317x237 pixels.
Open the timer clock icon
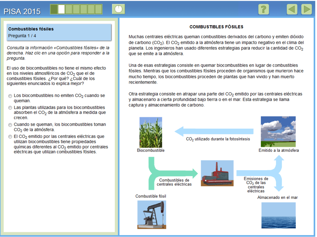click(118, 9)
